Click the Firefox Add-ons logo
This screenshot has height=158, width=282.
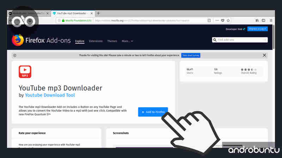(x=41, y=40)
